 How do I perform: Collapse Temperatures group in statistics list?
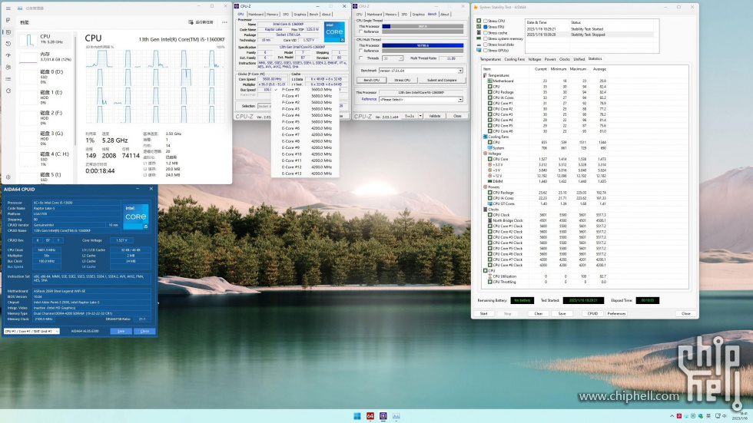pyautogui.click(x=485, y=75)
